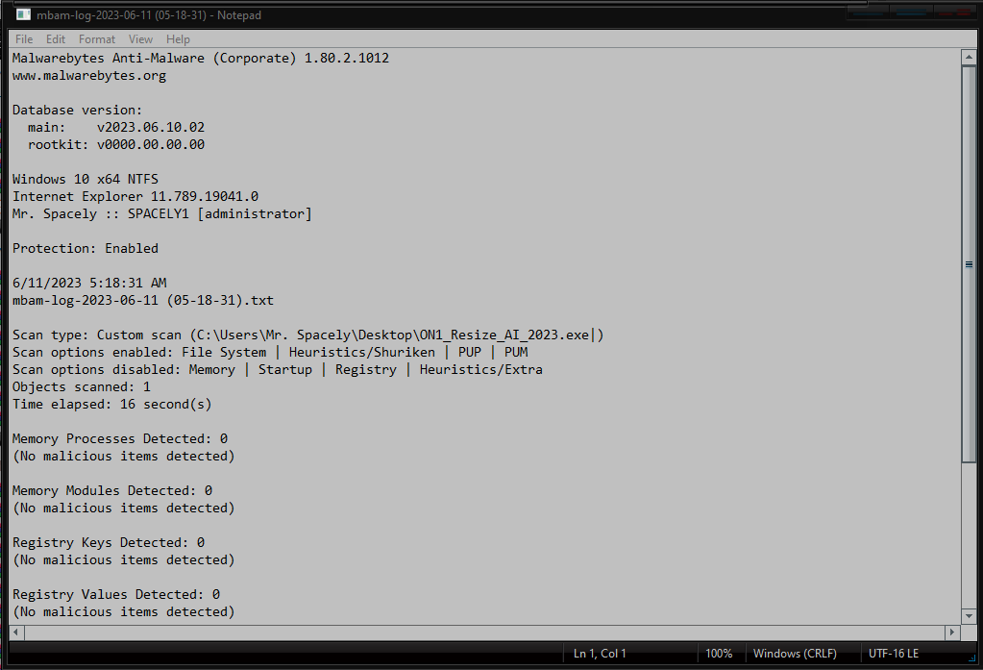Open the Help menu

pyautogui.click(x=178, y=38)
